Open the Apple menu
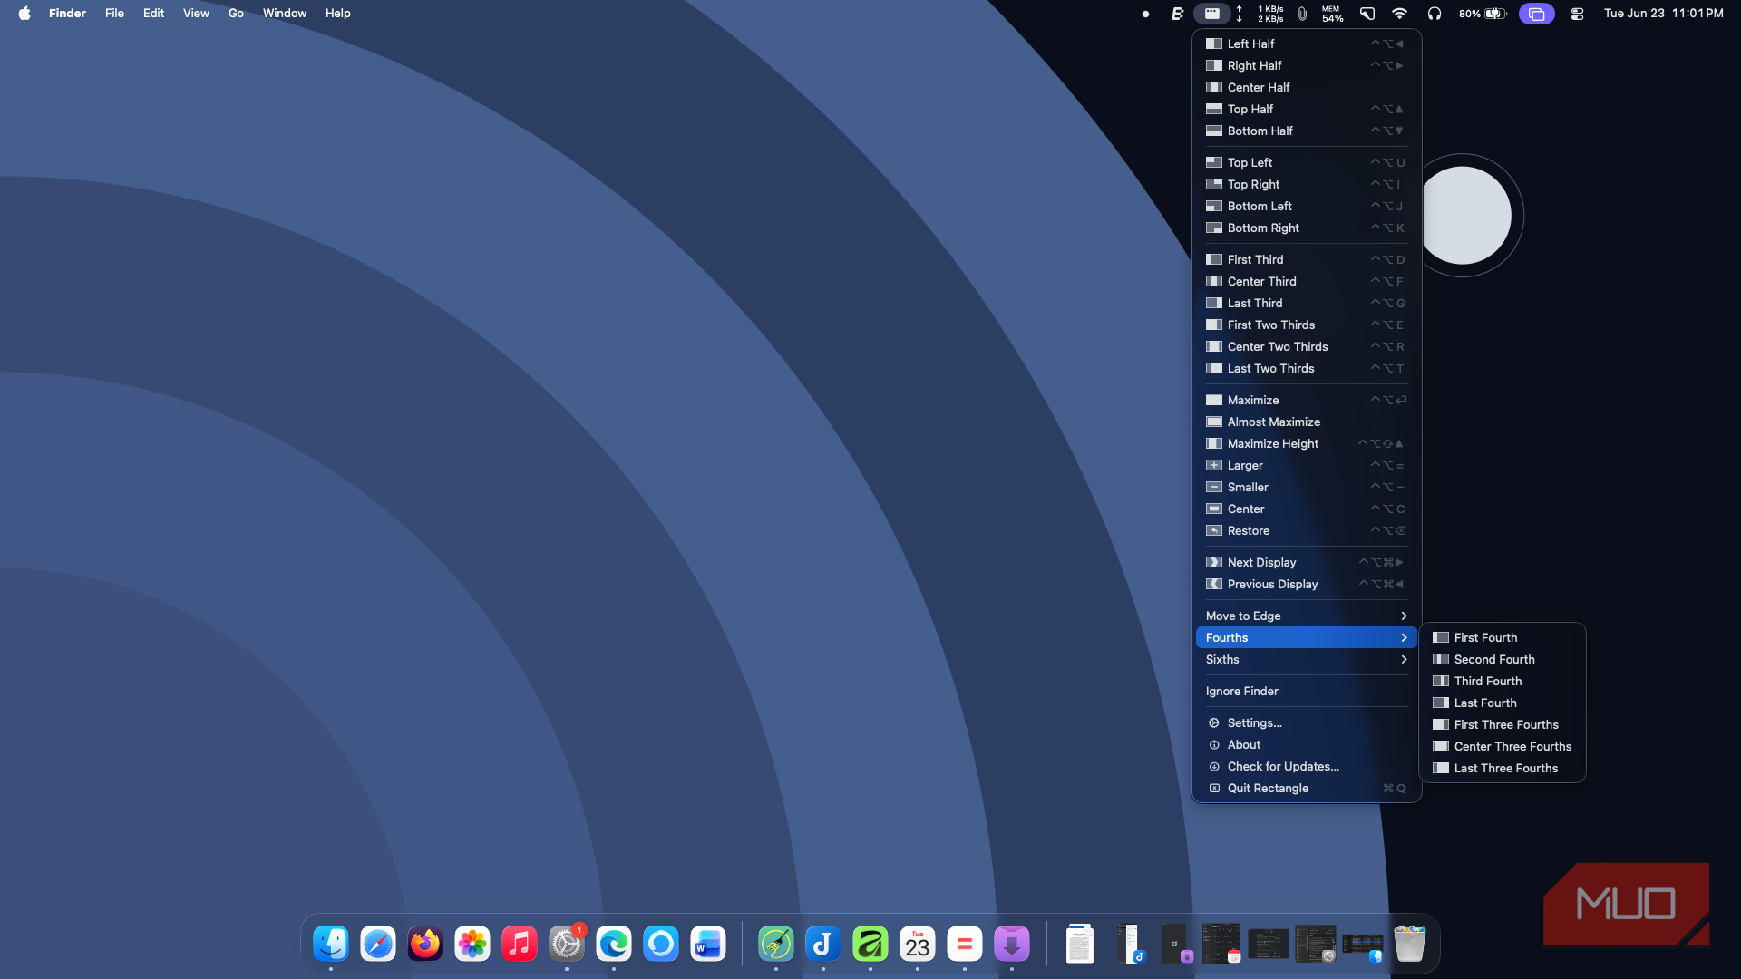This screenshot has height=979, width=1741. 24,14
